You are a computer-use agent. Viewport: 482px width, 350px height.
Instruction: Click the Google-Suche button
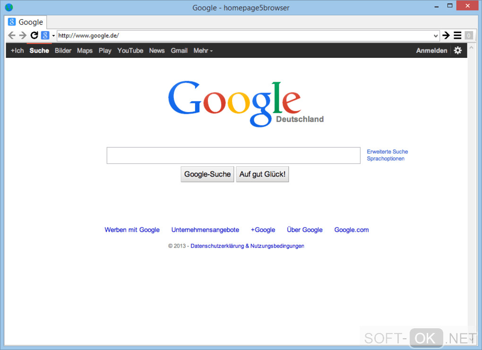207,174
